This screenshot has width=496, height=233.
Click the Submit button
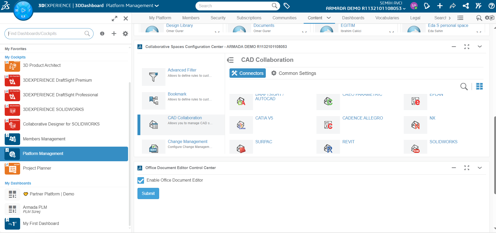(x=148, y=193)
